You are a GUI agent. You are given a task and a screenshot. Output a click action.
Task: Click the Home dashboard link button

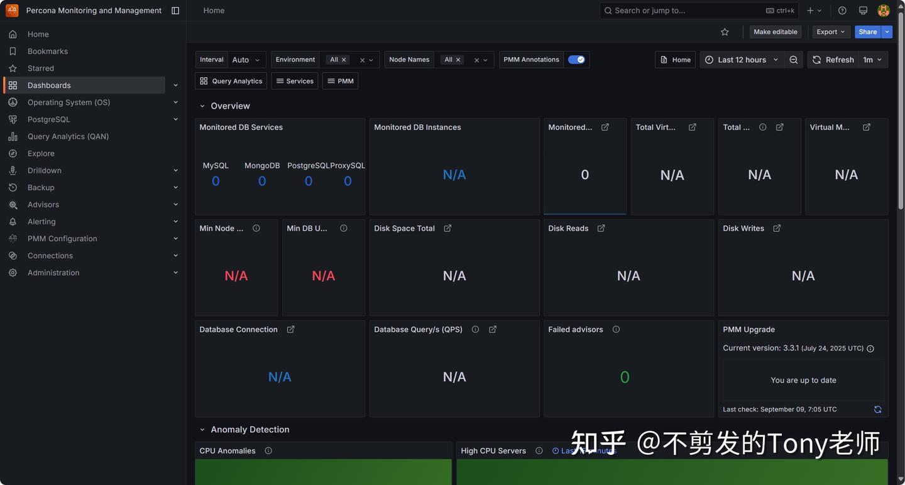coord(675,60)
